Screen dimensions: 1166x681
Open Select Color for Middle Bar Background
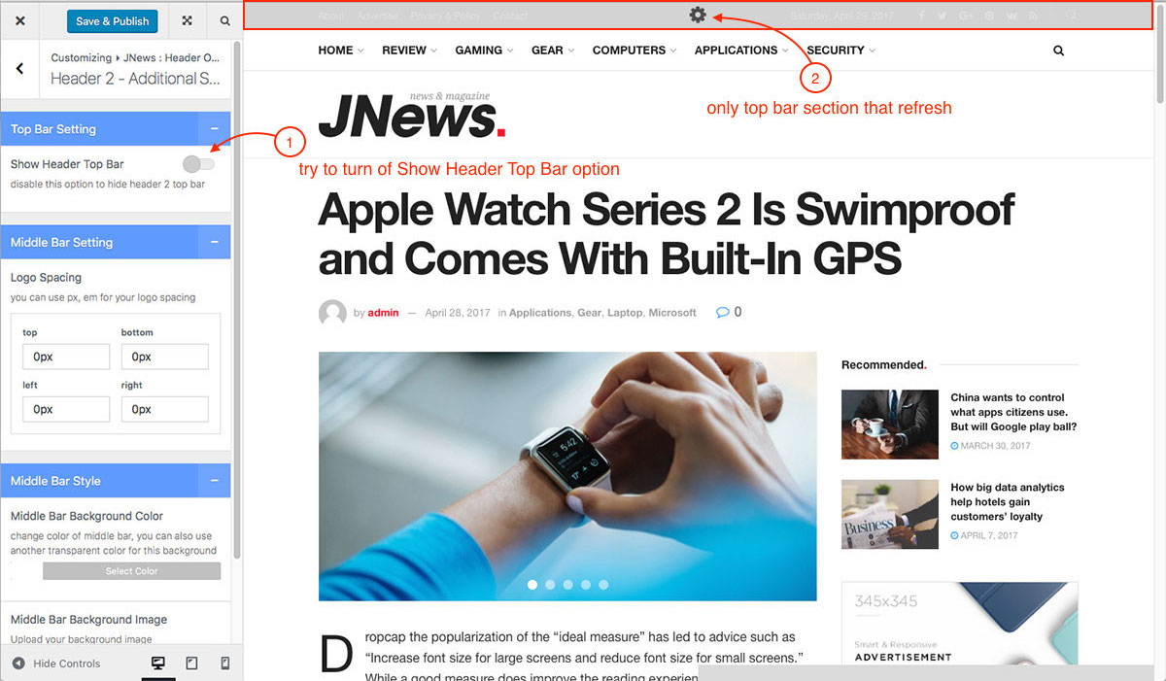pos(132,571)
